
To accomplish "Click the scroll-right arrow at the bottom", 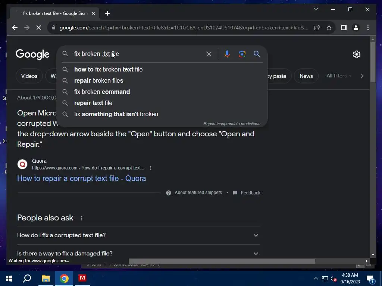I will click(366, 261).
